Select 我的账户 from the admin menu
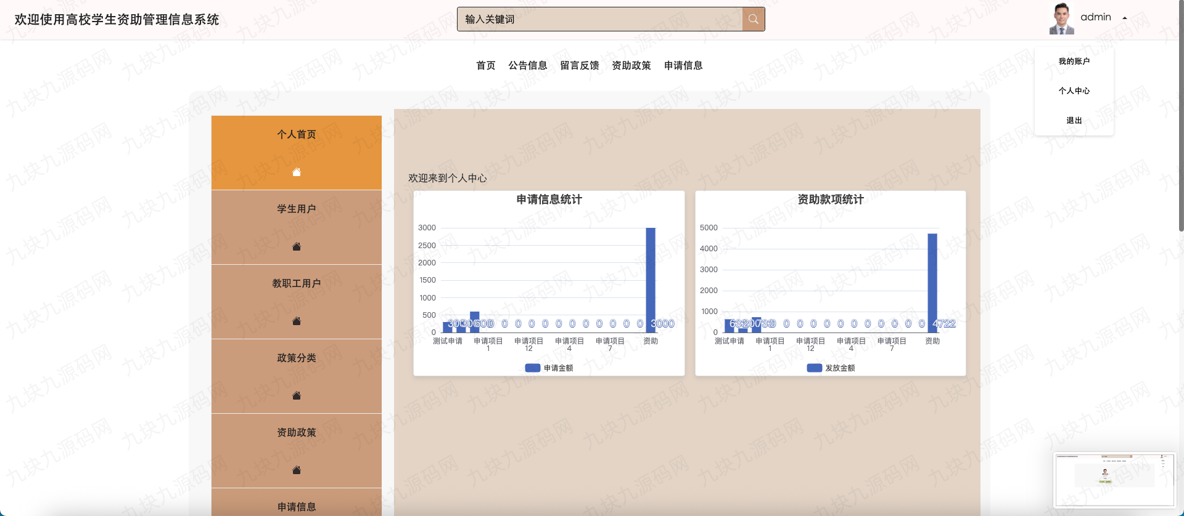1184x516 pixels. tap(1074, 61)
